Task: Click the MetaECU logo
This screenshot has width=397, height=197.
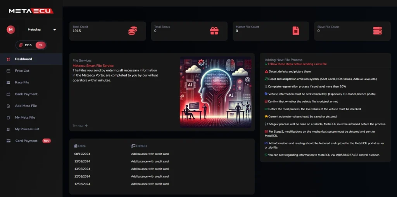Action: 31,10
